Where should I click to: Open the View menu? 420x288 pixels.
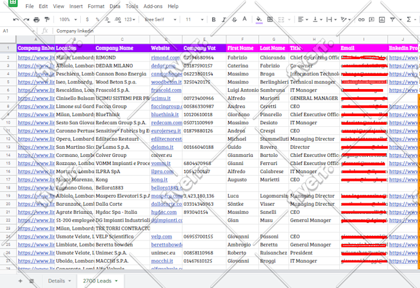(58, 6)
